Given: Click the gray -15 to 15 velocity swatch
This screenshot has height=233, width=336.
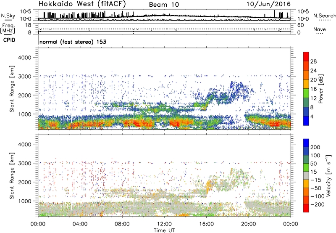Looking at the screenshot, I should pos(306,175).
